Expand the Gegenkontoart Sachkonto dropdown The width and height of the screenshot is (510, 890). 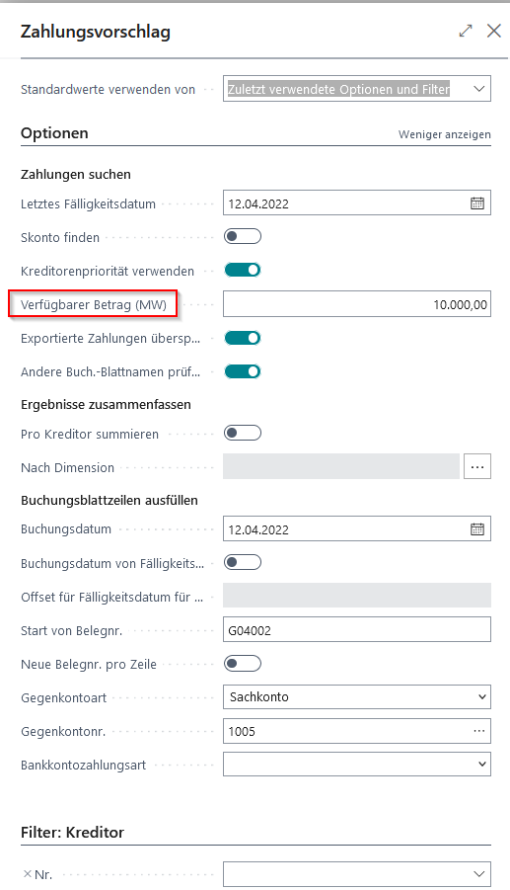(357, 697)
